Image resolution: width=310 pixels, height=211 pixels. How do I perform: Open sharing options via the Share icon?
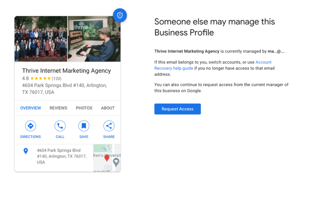[x=109, y=126]
